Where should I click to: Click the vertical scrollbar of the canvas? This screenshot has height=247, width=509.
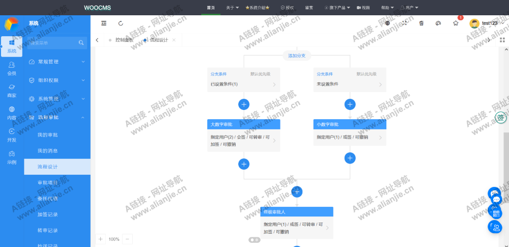point(506,168)
